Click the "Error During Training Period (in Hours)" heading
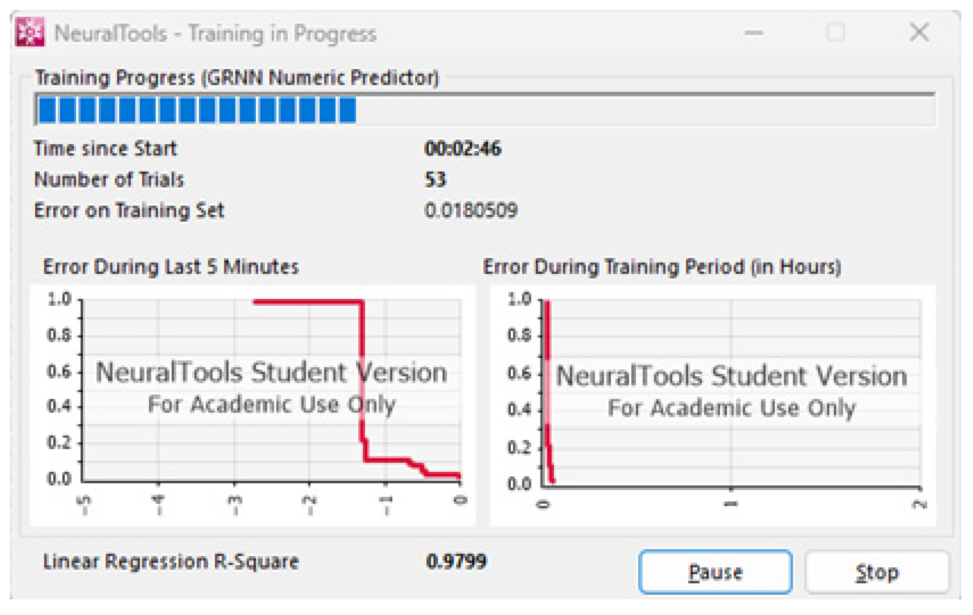The height and width of the screenshot is (615, 973). (x=662, y=267)
